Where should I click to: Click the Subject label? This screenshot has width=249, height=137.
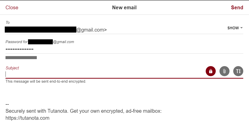[12, 68]
